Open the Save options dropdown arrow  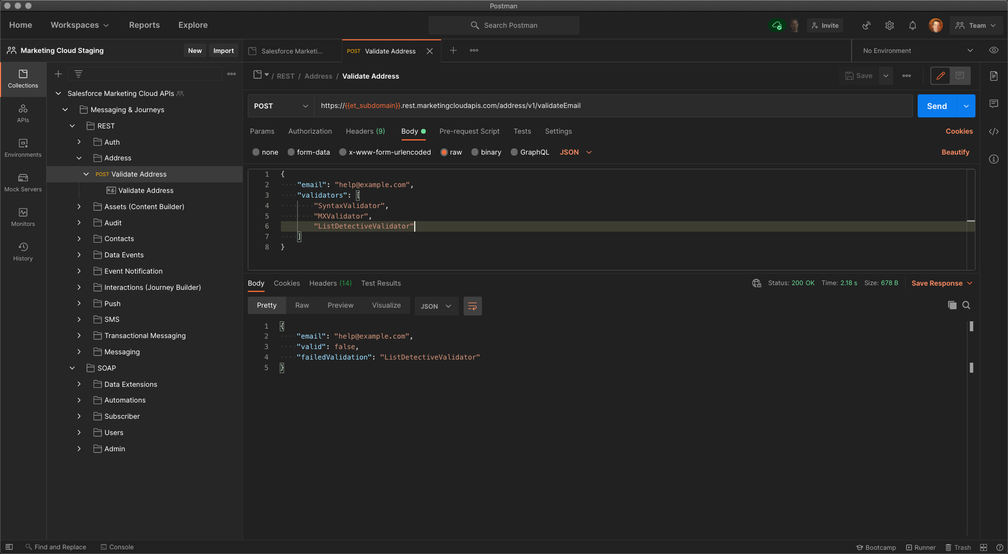(x=886, y=76)
